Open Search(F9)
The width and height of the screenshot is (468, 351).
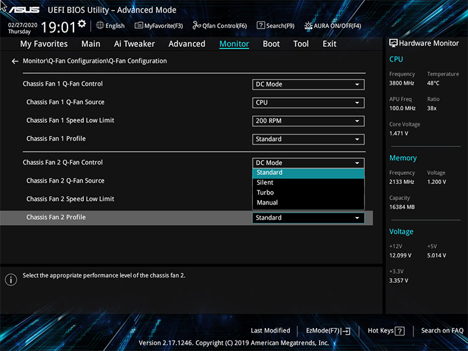click(276, 25)
